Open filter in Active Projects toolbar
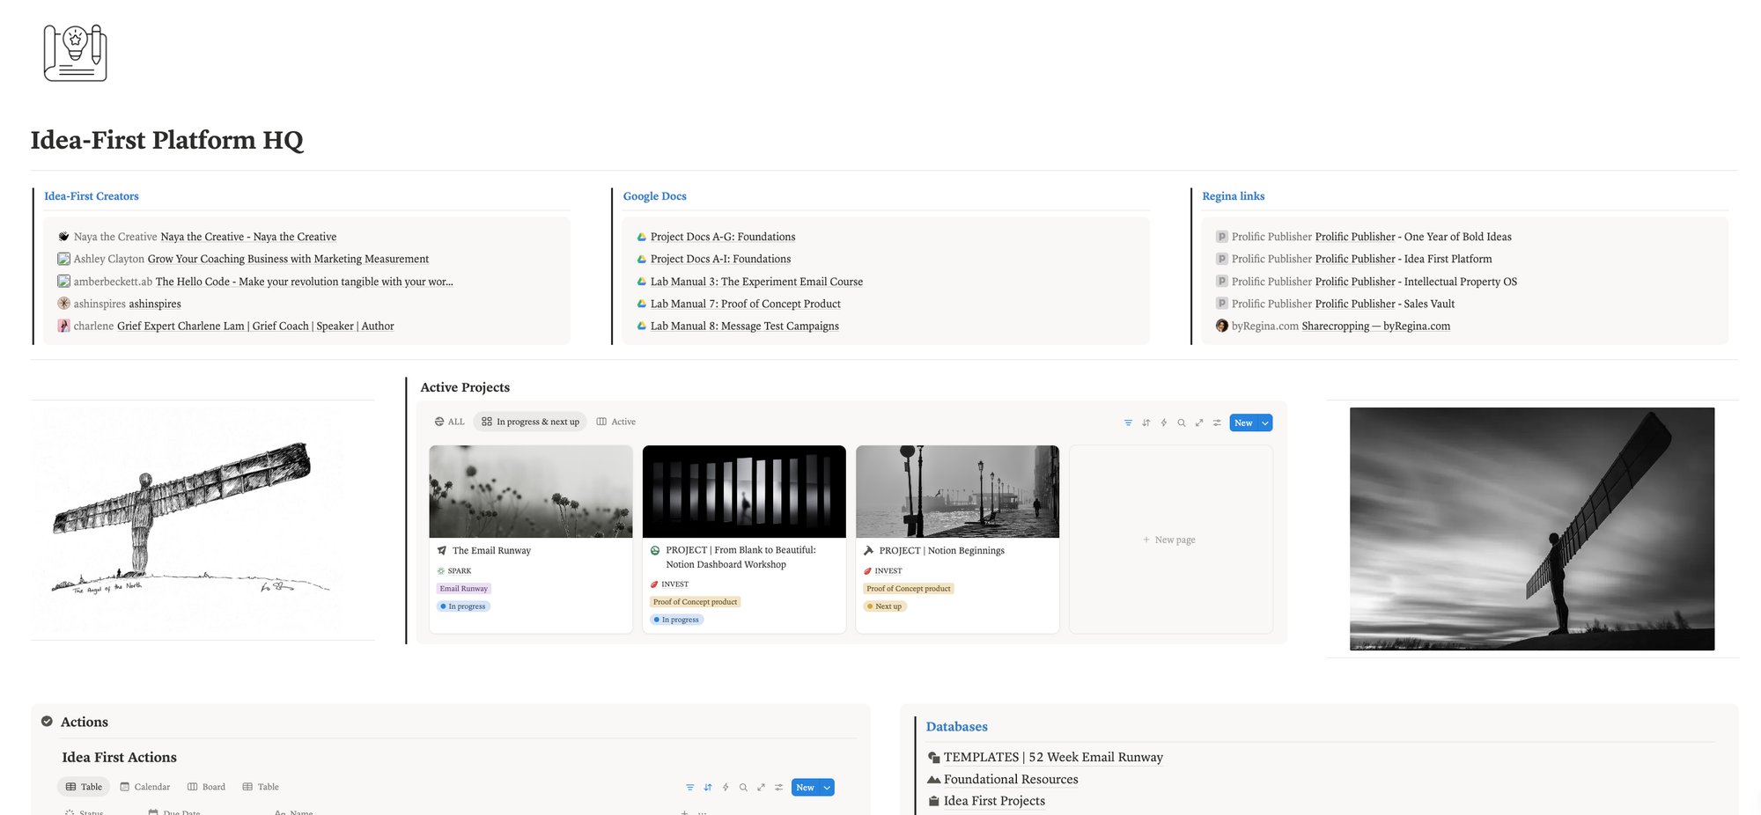Viewport: 1761px width, 815px height. click(1128, 423)
